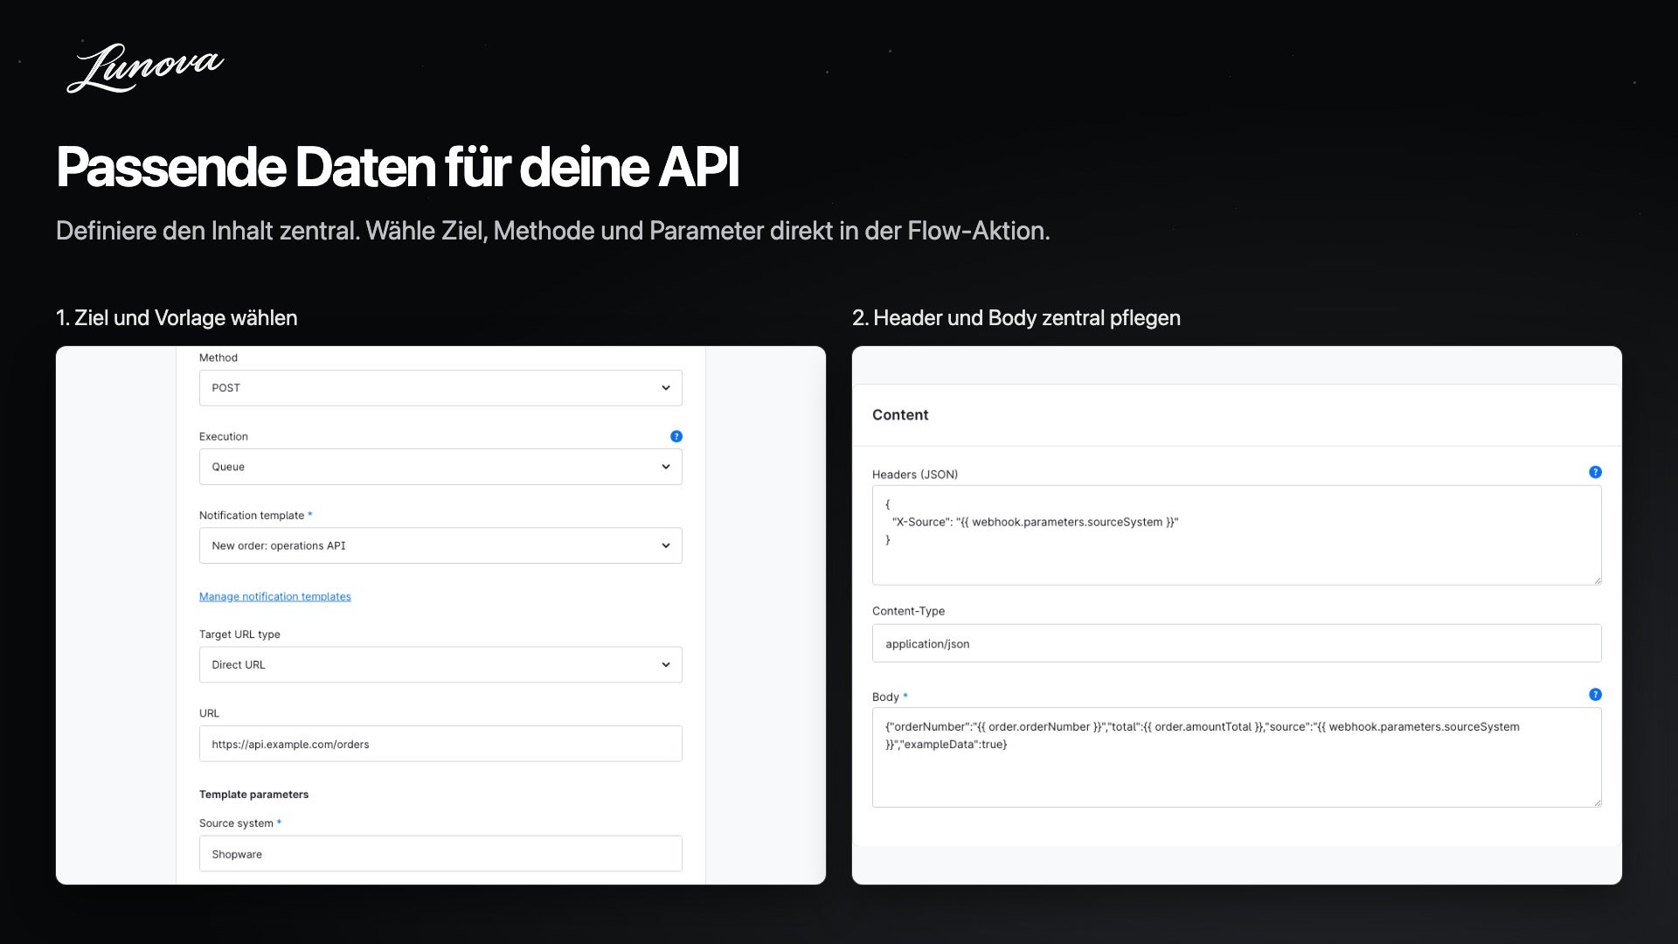Image resolution: width=1678 pixels, height=944 pixels.
Task: Expand the Execution dropdown set to Queue
Action: point(440,467)
